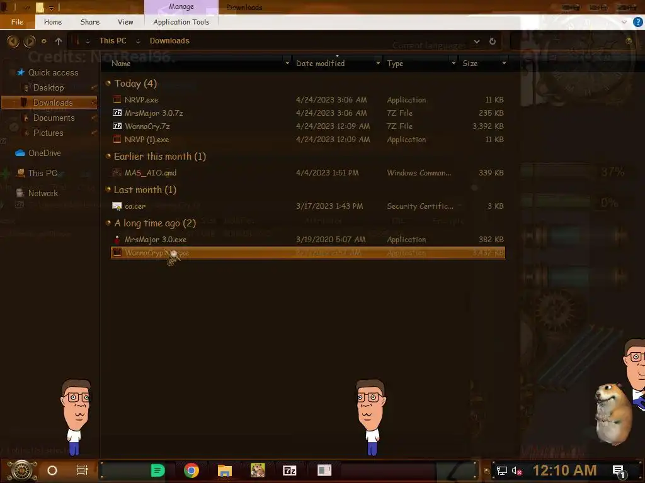Click the muted volume tray icon
Viewport: 645px width, 483px height.
(517, 470)
